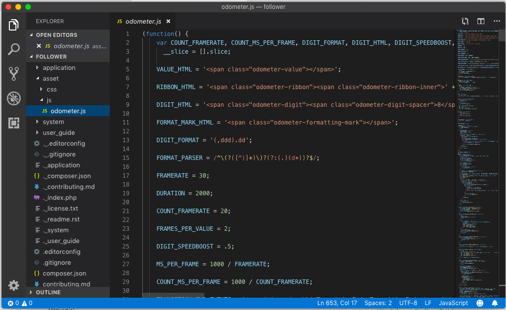The height and width of the screenshot is (310, 506).
Task: Click on the FORMAT_PARSER regex line
Action: pyautogui.click(x=238, y=158)
